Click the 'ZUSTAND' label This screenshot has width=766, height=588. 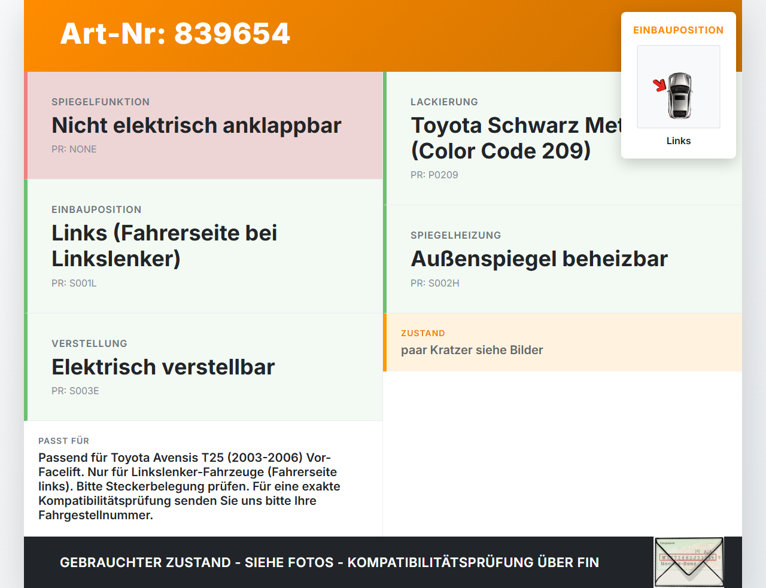pyautogui.click(x=423, y=333)
